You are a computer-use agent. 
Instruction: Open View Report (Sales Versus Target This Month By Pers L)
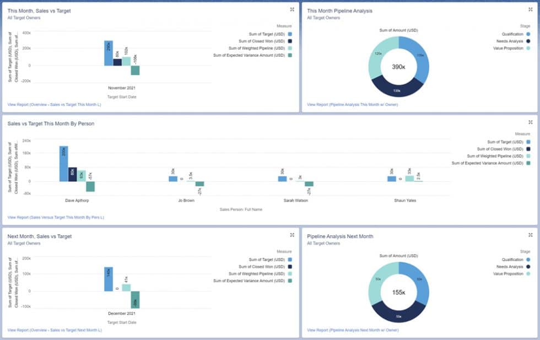point(57,217)
